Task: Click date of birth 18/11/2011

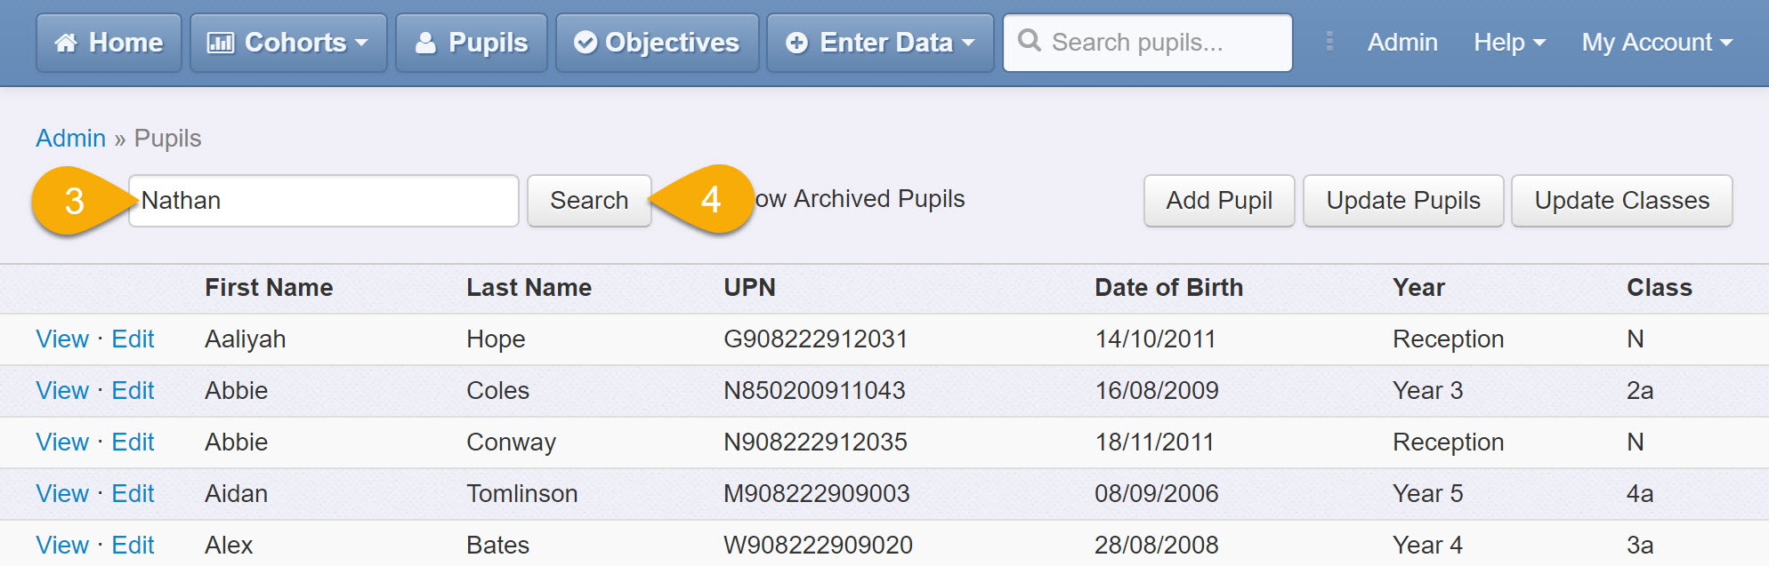Action: (1155, 442)
